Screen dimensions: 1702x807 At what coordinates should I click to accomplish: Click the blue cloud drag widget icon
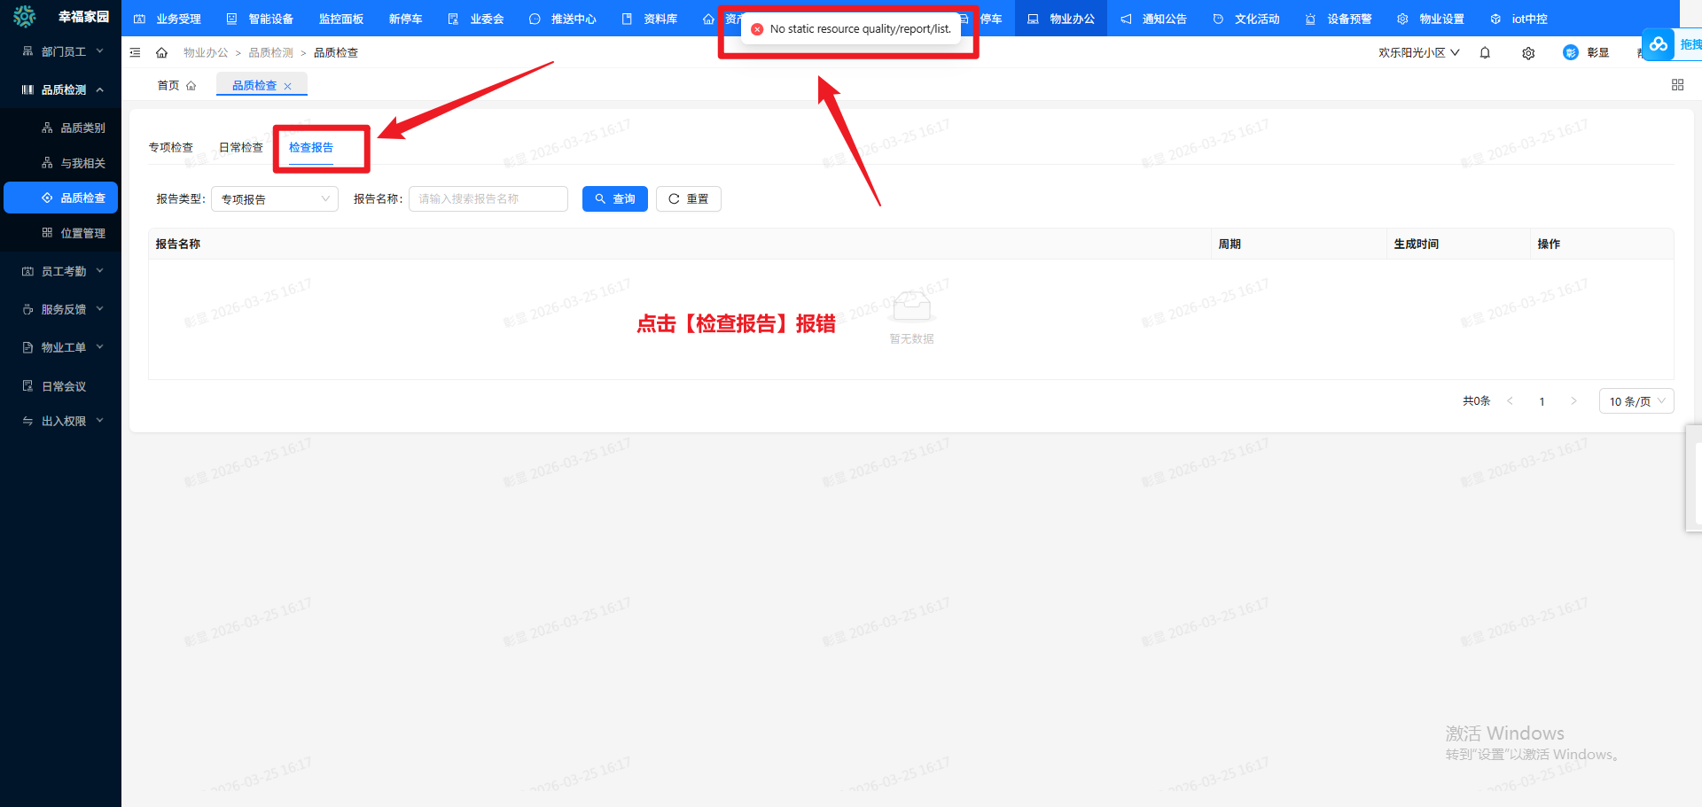click(x=1658, y=44)
